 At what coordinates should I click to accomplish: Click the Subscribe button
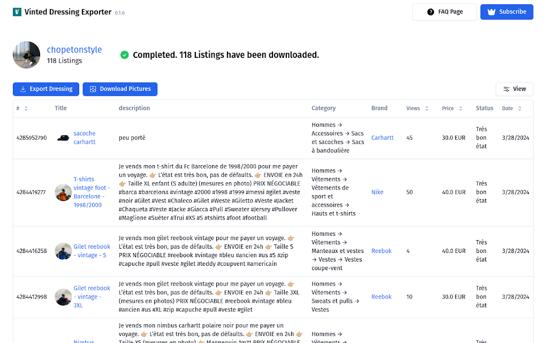(x=506, y=12)
